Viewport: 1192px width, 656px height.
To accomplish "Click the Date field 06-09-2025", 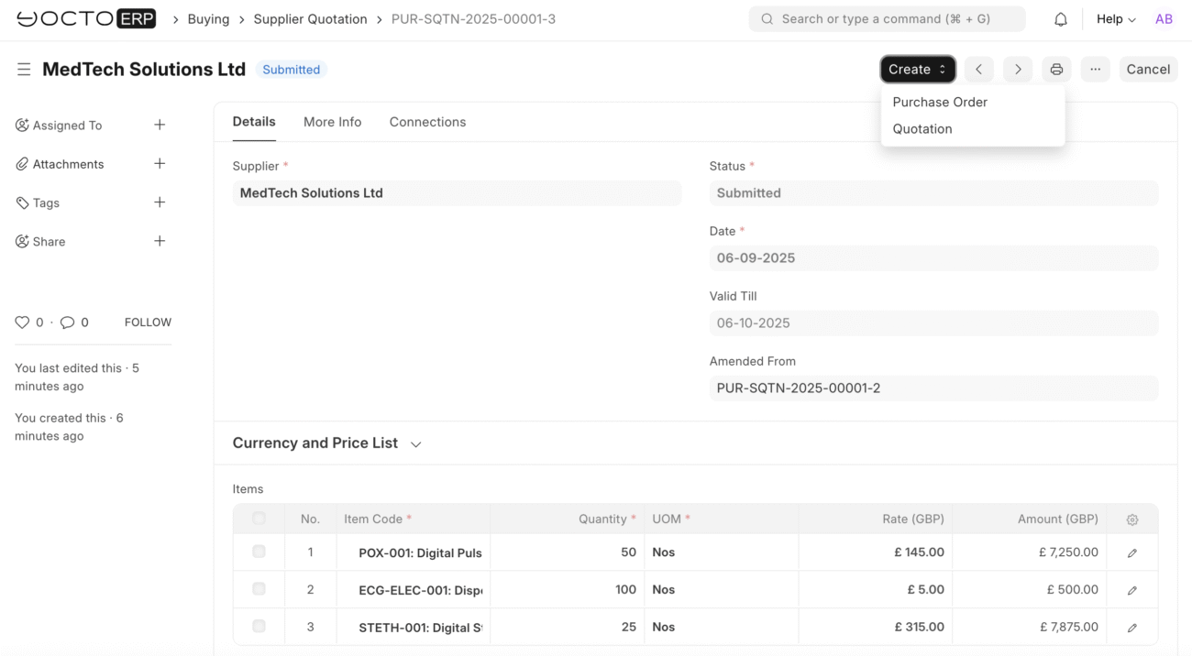I will pos(933,258).
